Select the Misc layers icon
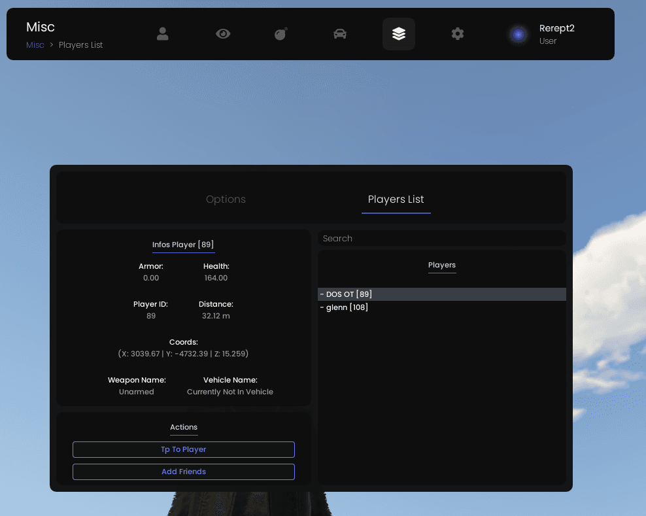 coord(399,34)
